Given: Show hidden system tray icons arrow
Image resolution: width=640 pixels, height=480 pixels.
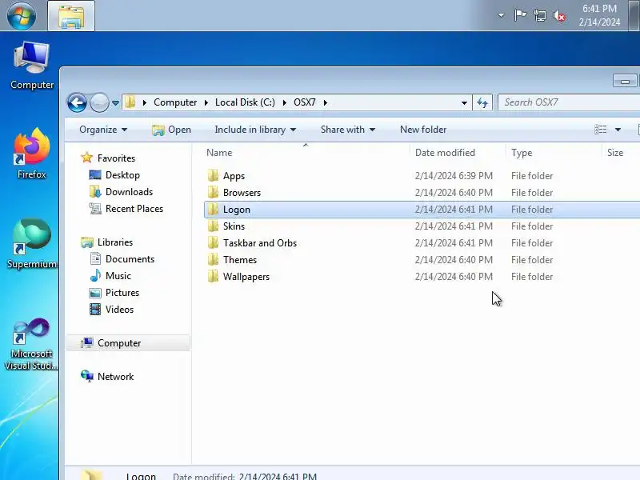Looking at the screenshot, I should [x=501, y=15].
